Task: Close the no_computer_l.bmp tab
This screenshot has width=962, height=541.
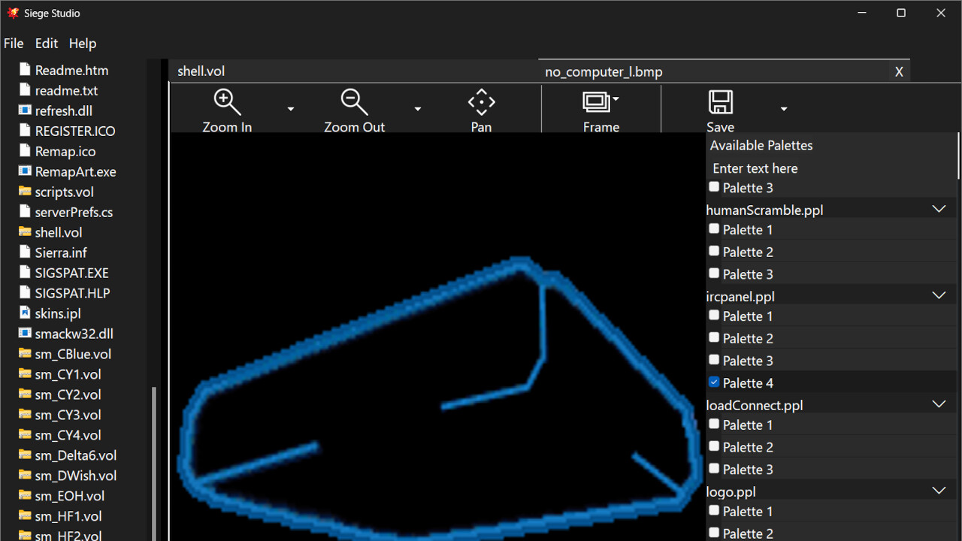Action: (x=899, y=71)
